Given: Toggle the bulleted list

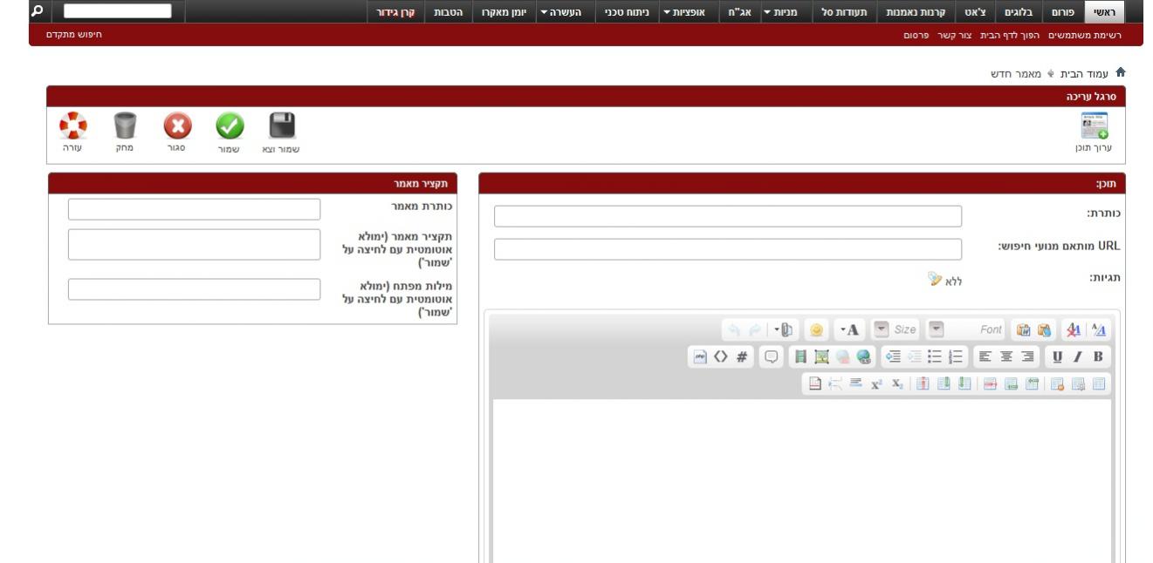Looking at the screenshot, I should [x=935, y=356].
